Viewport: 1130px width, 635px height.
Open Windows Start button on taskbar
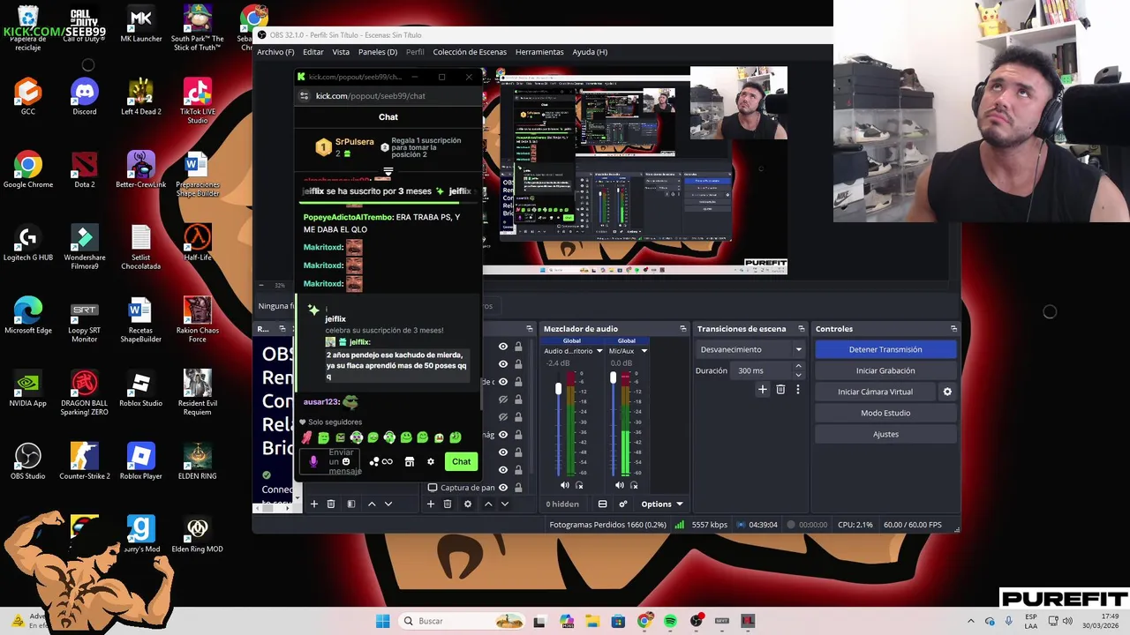(382, 621)
